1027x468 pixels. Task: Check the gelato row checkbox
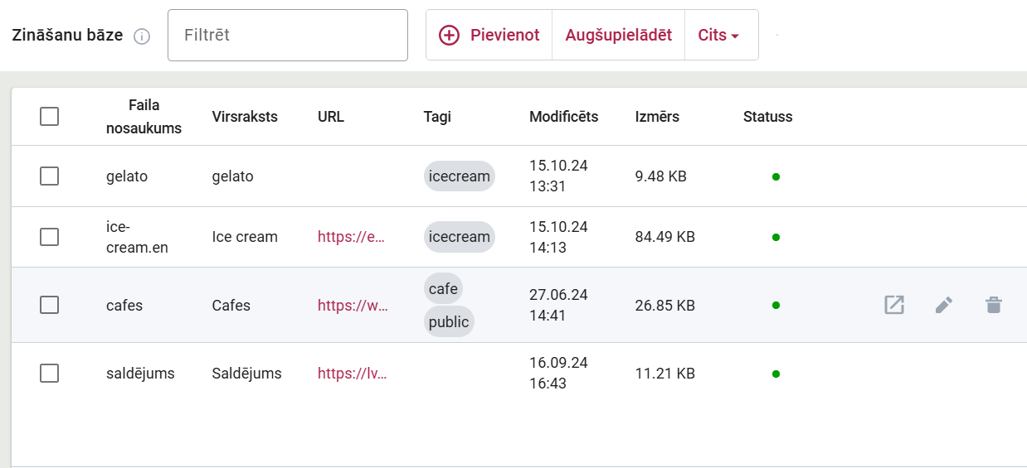50,176
